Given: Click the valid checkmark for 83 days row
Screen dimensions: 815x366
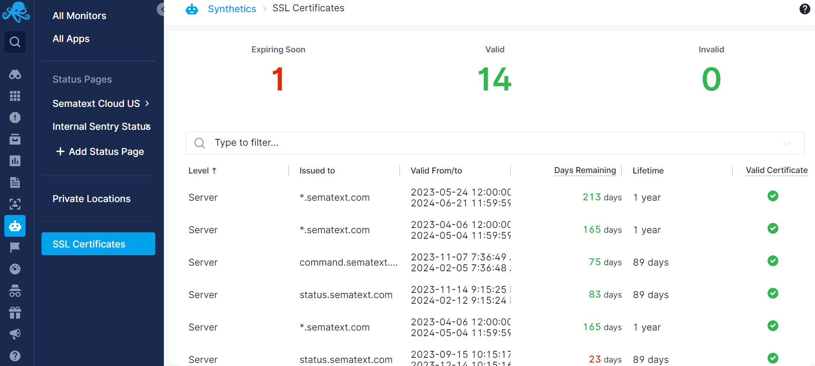Looking at the screenshot, I should pyautogui.click(x=773, y=293).
